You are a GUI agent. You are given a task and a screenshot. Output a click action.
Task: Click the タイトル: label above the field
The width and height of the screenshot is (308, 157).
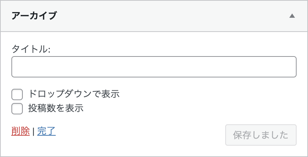click(31, 49)
